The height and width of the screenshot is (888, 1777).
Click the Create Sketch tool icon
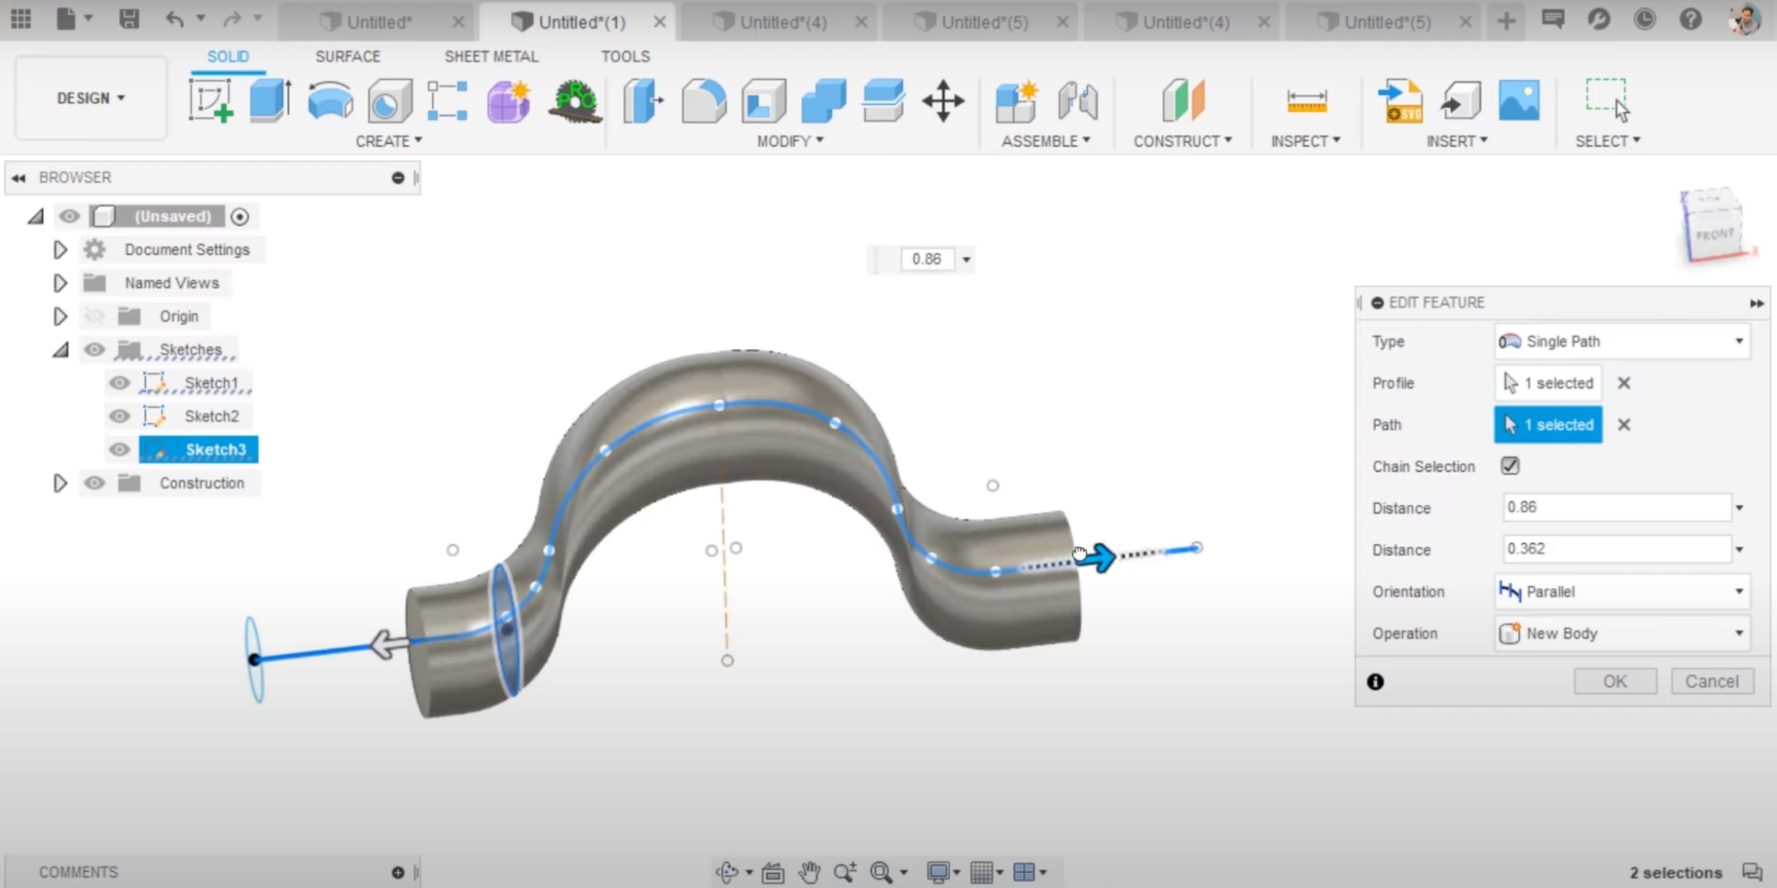(211, 100)
